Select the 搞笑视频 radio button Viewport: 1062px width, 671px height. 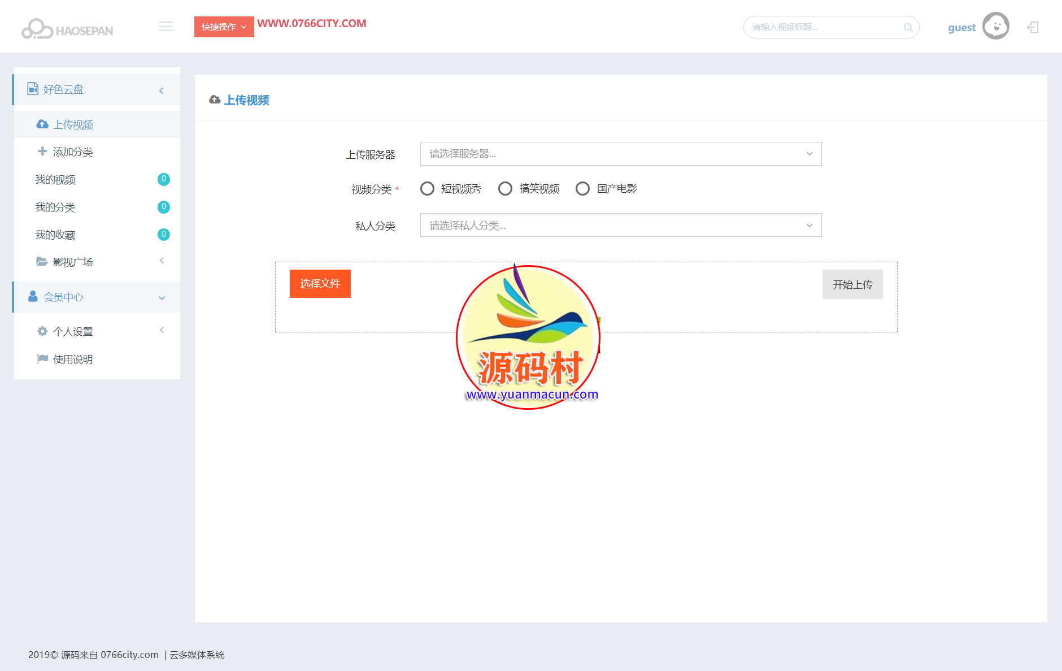[x=505, y=188]
